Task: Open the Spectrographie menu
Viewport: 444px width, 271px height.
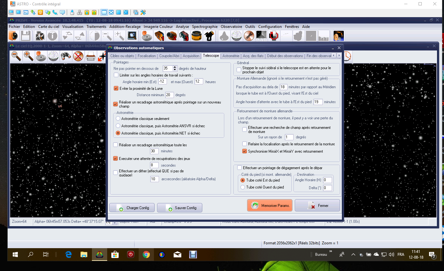Action: coord(205,27)
